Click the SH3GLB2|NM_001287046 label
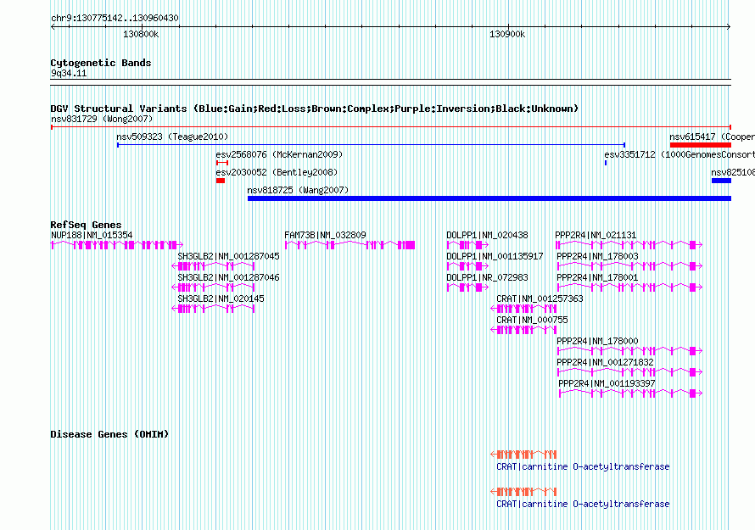The image size is (755, 530). pos(228,277)
